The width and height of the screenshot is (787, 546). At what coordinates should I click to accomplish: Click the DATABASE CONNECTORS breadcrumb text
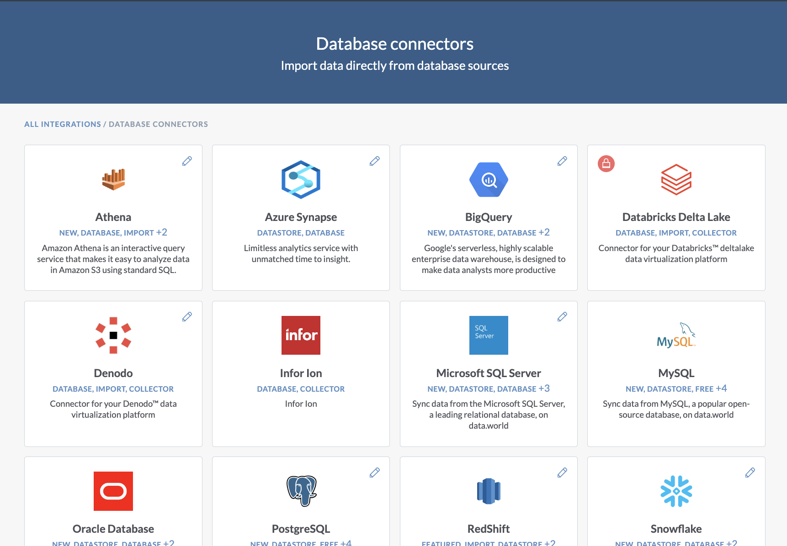[158, 124]
